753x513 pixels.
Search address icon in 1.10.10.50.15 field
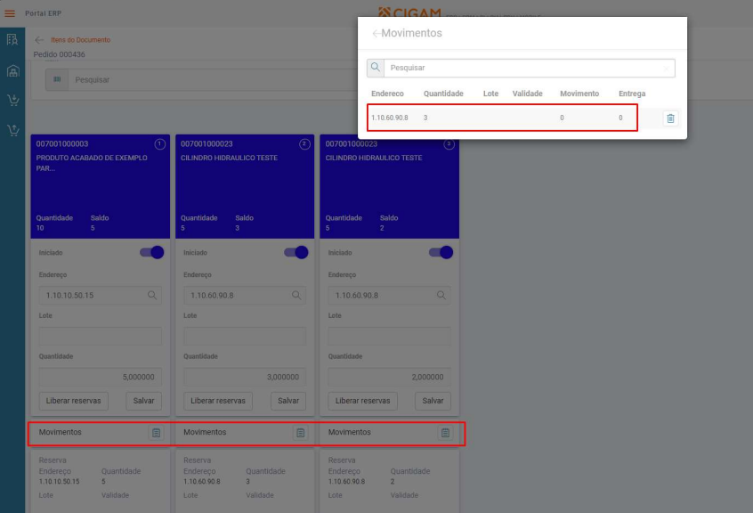[152, 296]
